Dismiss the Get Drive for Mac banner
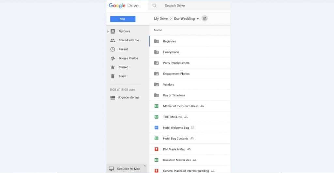 tap(145, 166)
